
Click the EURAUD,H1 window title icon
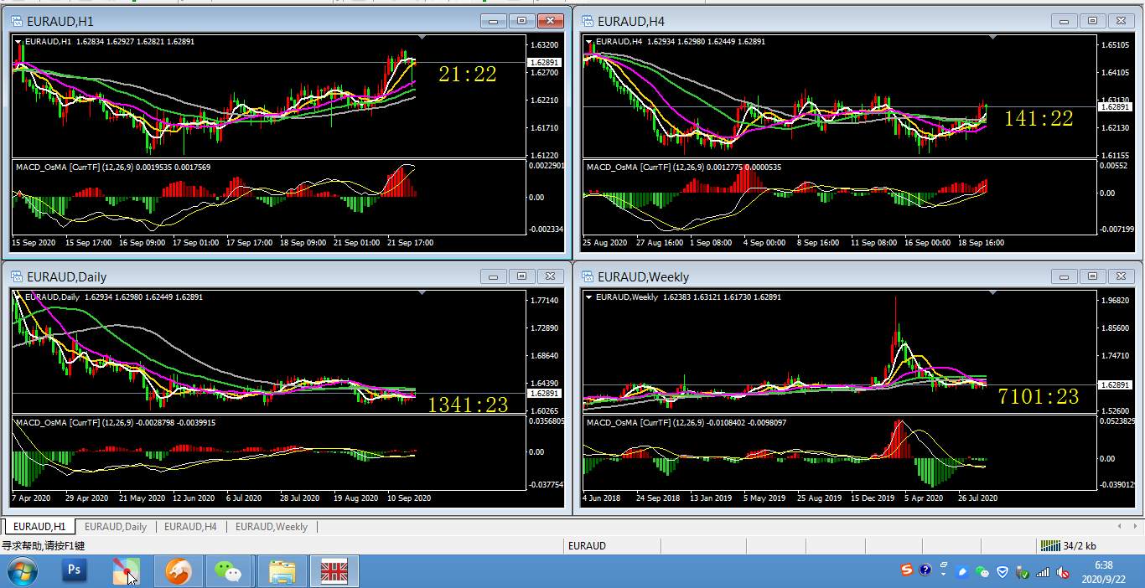click(x=17, y=21)
